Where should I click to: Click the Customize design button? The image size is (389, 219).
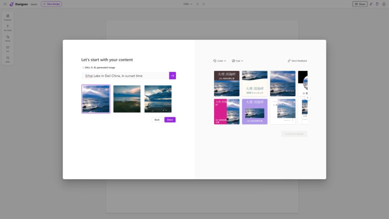pyautogui.click(x=294, y=134)
